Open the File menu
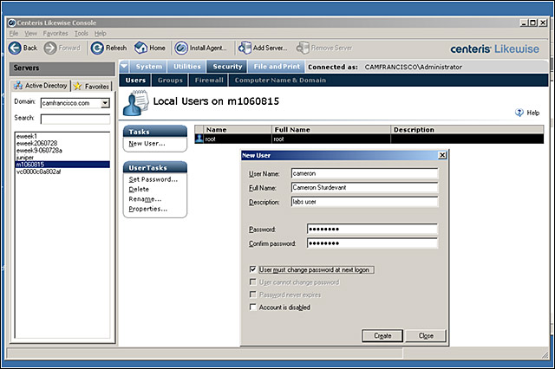Image resolution: width=555 pixels, height=369 pixels. (14, 33)
